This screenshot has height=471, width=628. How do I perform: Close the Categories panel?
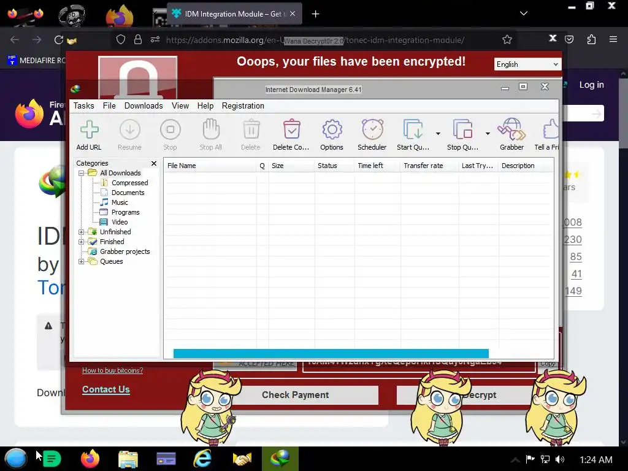154,163
